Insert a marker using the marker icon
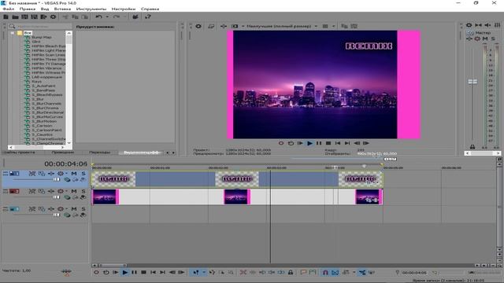Viewport: 504px width, 283px height. click(303, 273)
